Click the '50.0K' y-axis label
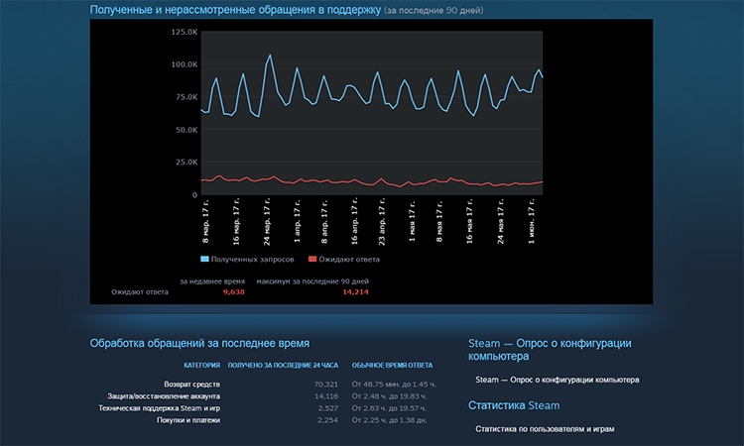This screenshot has width=744, height=446. (x=186, y=130)
